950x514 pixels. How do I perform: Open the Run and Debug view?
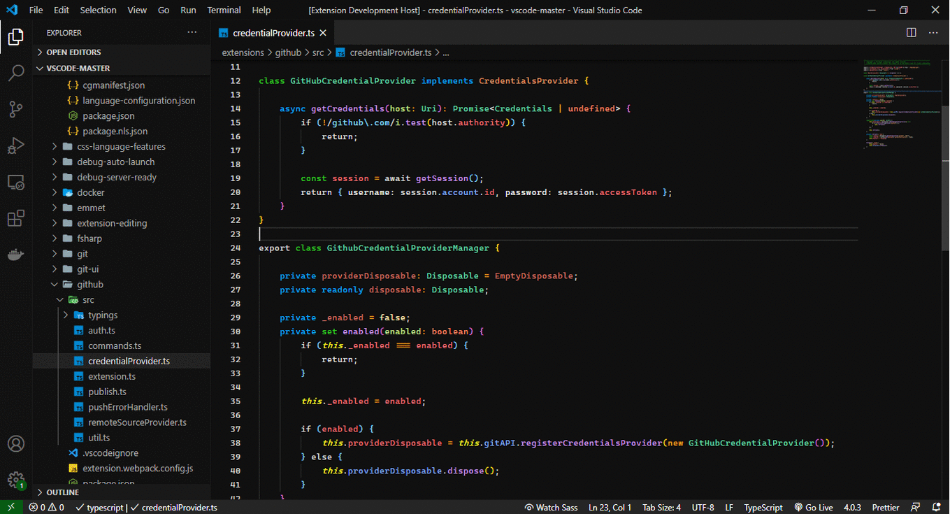pyautogui.click(x=15, y=145)
